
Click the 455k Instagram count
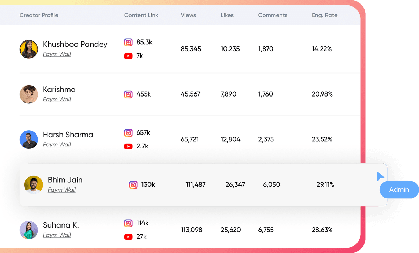(144, 94)
